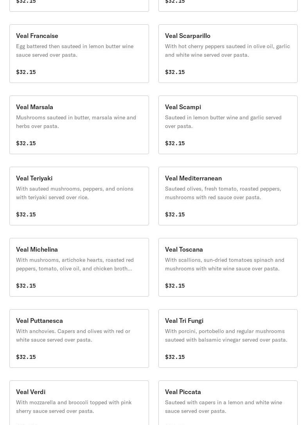This screenshot has width=307, height=425.
Task: Select the Veal Verdi item
Action: [x=79, y=403]
